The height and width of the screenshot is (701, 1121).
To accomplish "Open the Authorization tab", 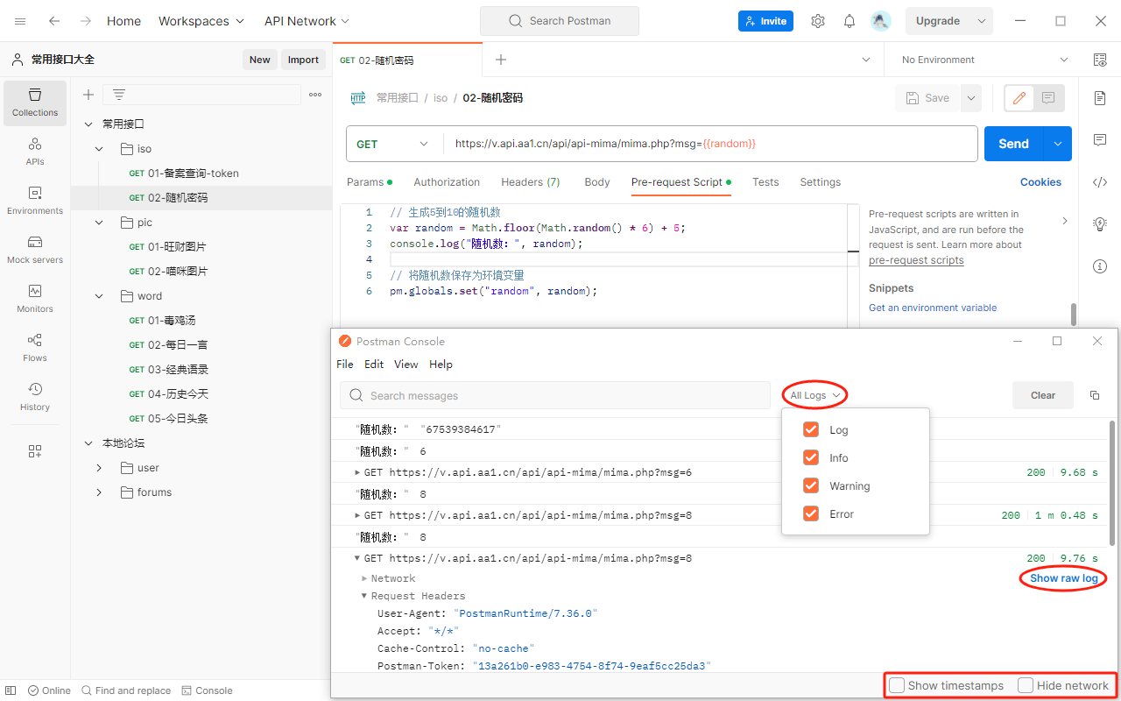I will [447, 182].
